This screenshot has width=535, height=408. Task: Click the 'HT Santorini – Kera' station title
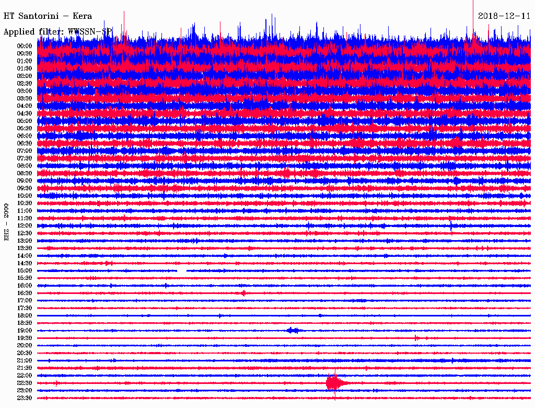pos(48,16)
